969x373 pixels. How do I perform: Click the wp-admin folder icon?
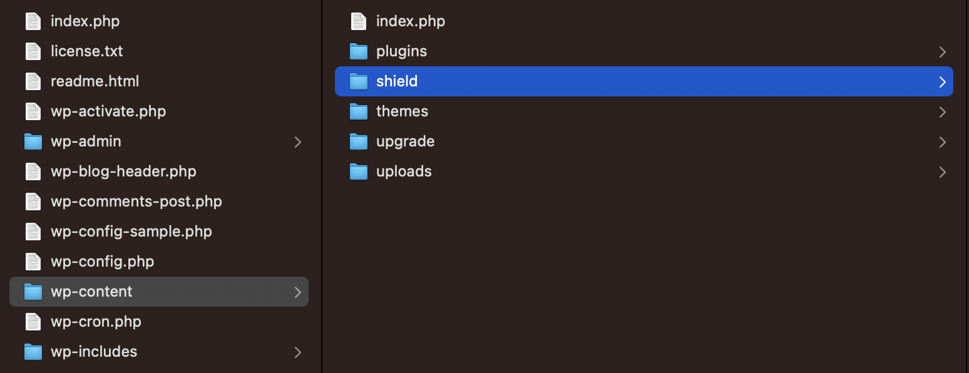[33, 141]
